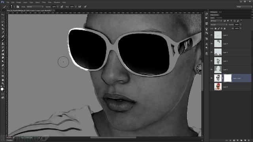The image size is (253, 142).
Task: Select the Type tool
Action: point(3,69)
